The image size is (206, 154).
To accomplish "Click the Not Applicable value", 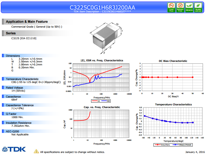I will [20, 135].
